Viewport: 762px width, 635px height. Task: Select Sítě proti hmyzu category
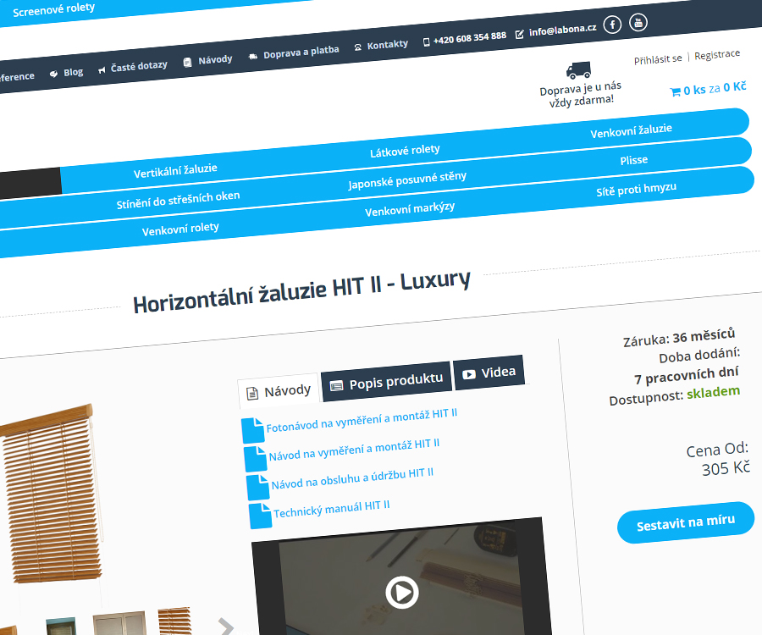636,189
